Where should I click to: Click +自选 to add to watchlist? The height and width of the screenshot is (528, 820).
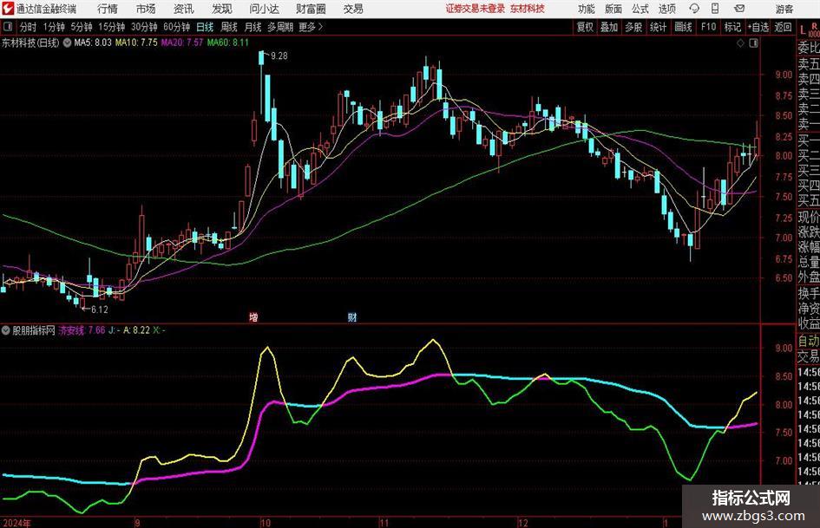[x=758, y=27]
